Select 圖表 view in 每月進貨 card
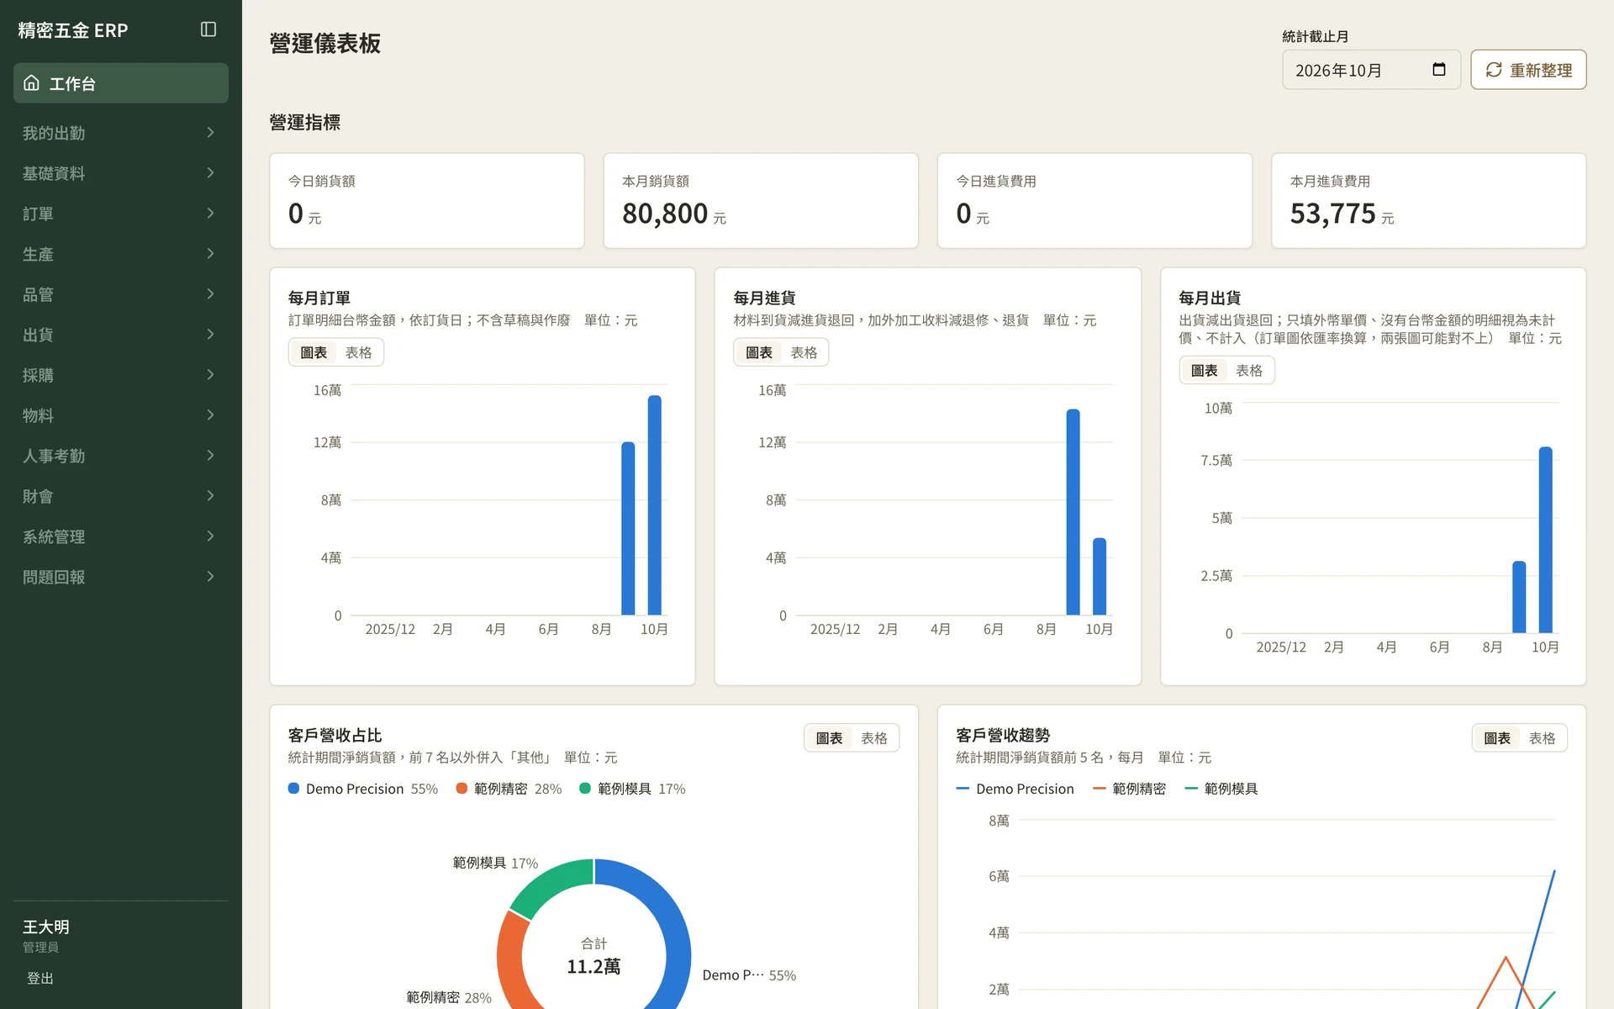Image resolution: width=1614 pixels, height=1009 pixels. tap(759, 352)
